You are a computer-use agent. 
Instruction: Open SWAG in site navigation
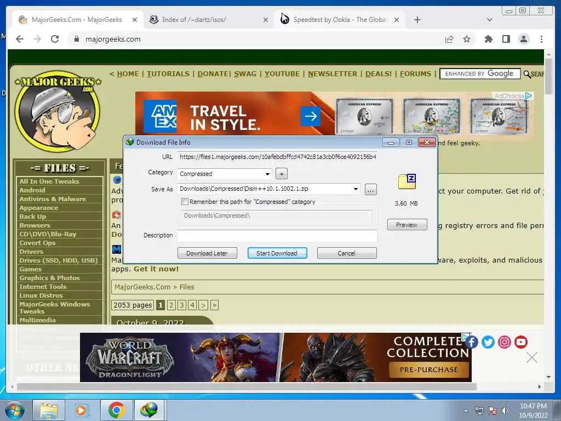point(245,74)
